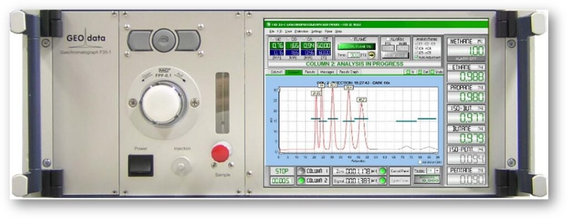This screenshot has width=568, height=219.
Task: Switch to the Messages tab
Action: click(x=327, y=72)
